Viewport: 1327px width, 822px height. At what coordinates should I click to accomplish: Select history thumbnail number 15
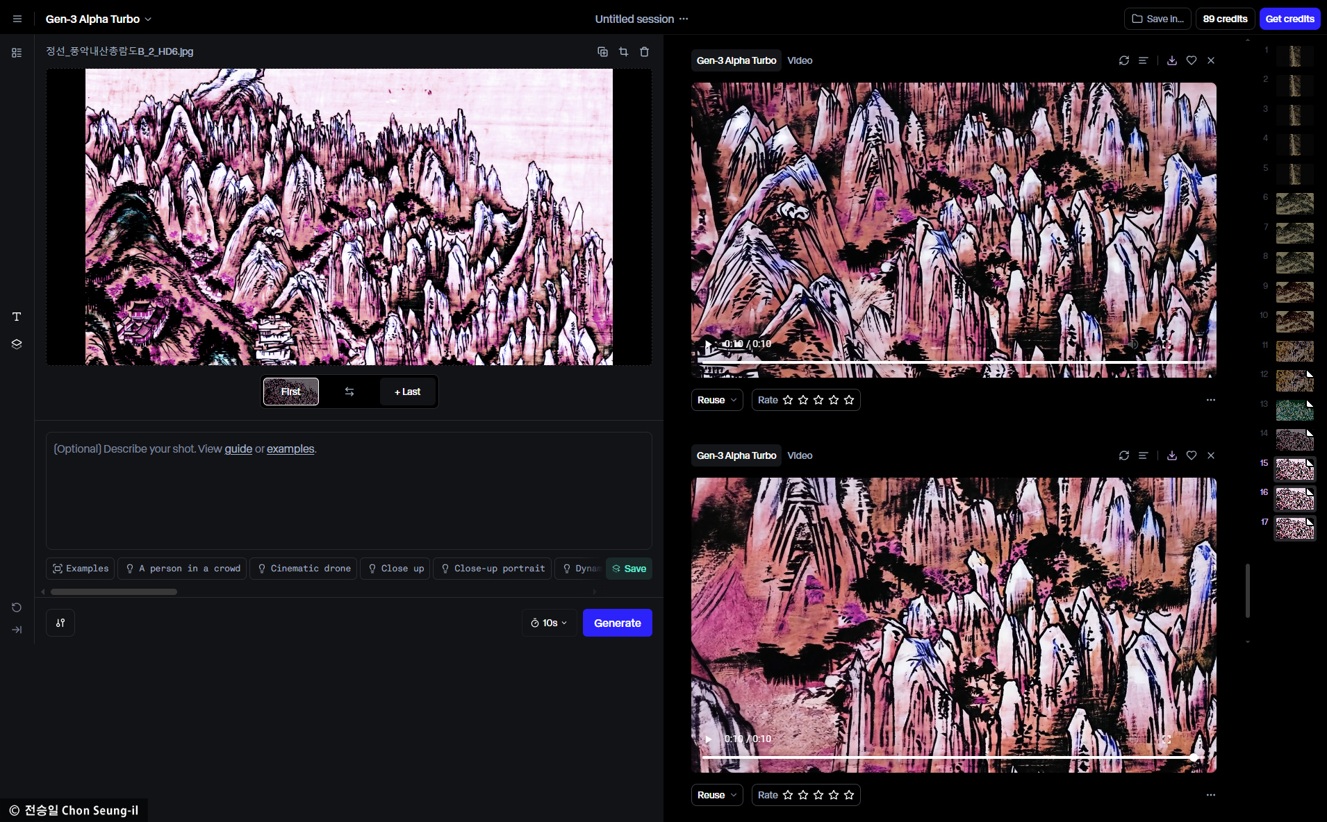pos(1294,469)
